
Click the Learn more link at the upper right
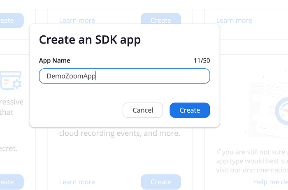click(234, 21)
